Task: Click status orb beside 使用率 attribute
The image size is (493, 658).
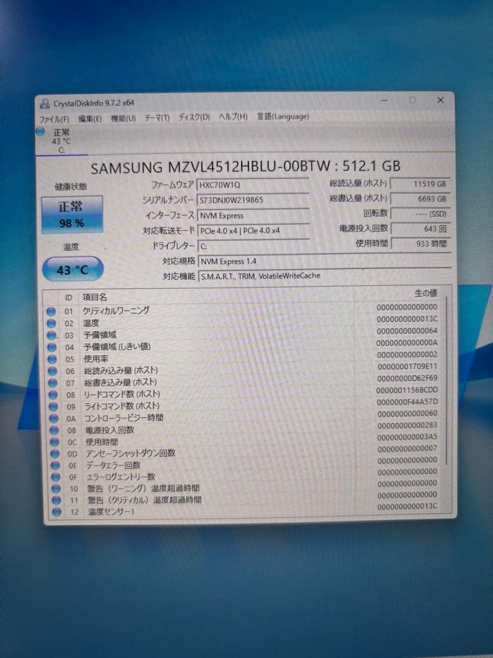Action: click(x=52, y=359)
